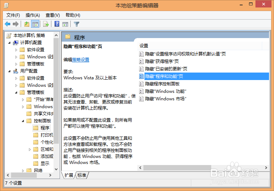
Task: Open the 文件(F) menu
Action: (13, 15)
